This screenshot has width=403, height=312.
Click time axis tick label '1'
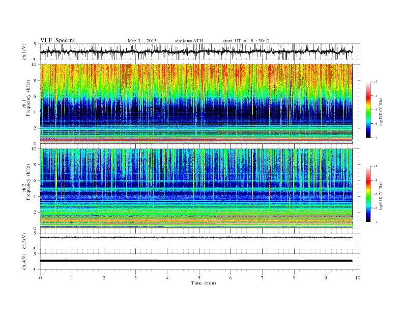pos(72,278)
